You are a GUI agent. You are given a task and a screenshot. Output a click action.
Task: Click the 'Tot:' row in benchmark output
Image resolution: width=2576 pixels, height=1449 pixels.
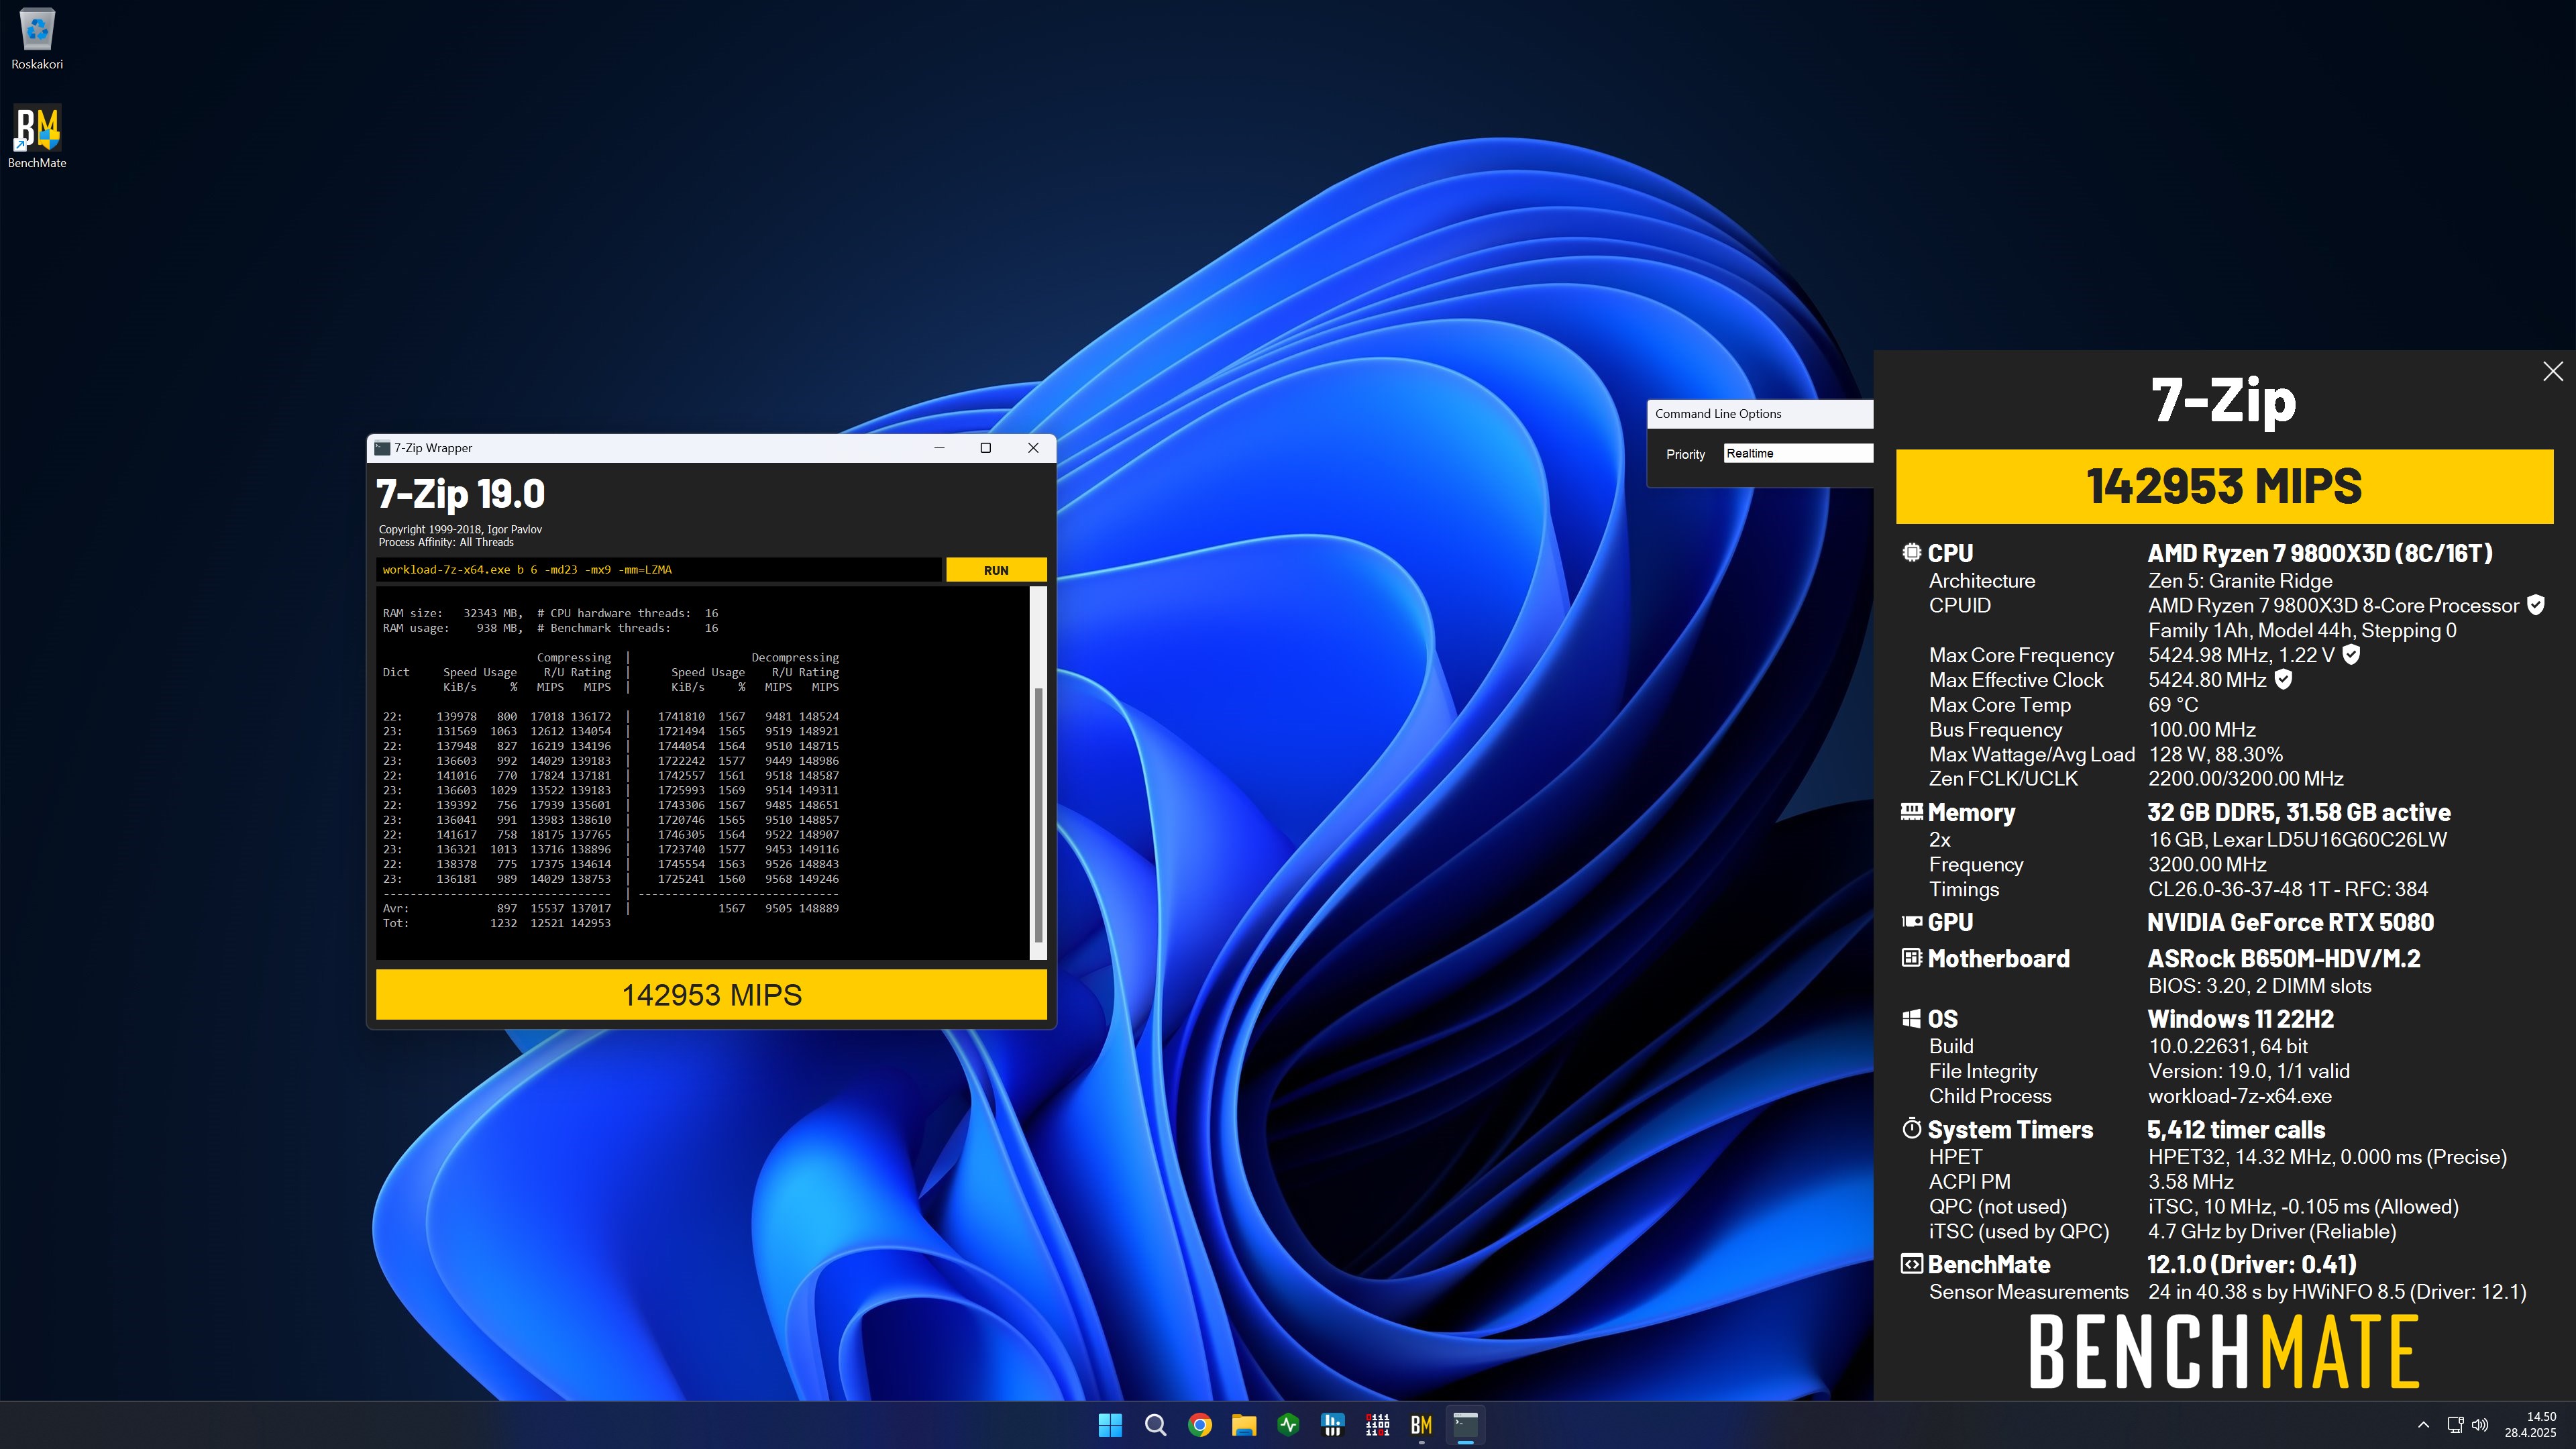coord(496,923)
